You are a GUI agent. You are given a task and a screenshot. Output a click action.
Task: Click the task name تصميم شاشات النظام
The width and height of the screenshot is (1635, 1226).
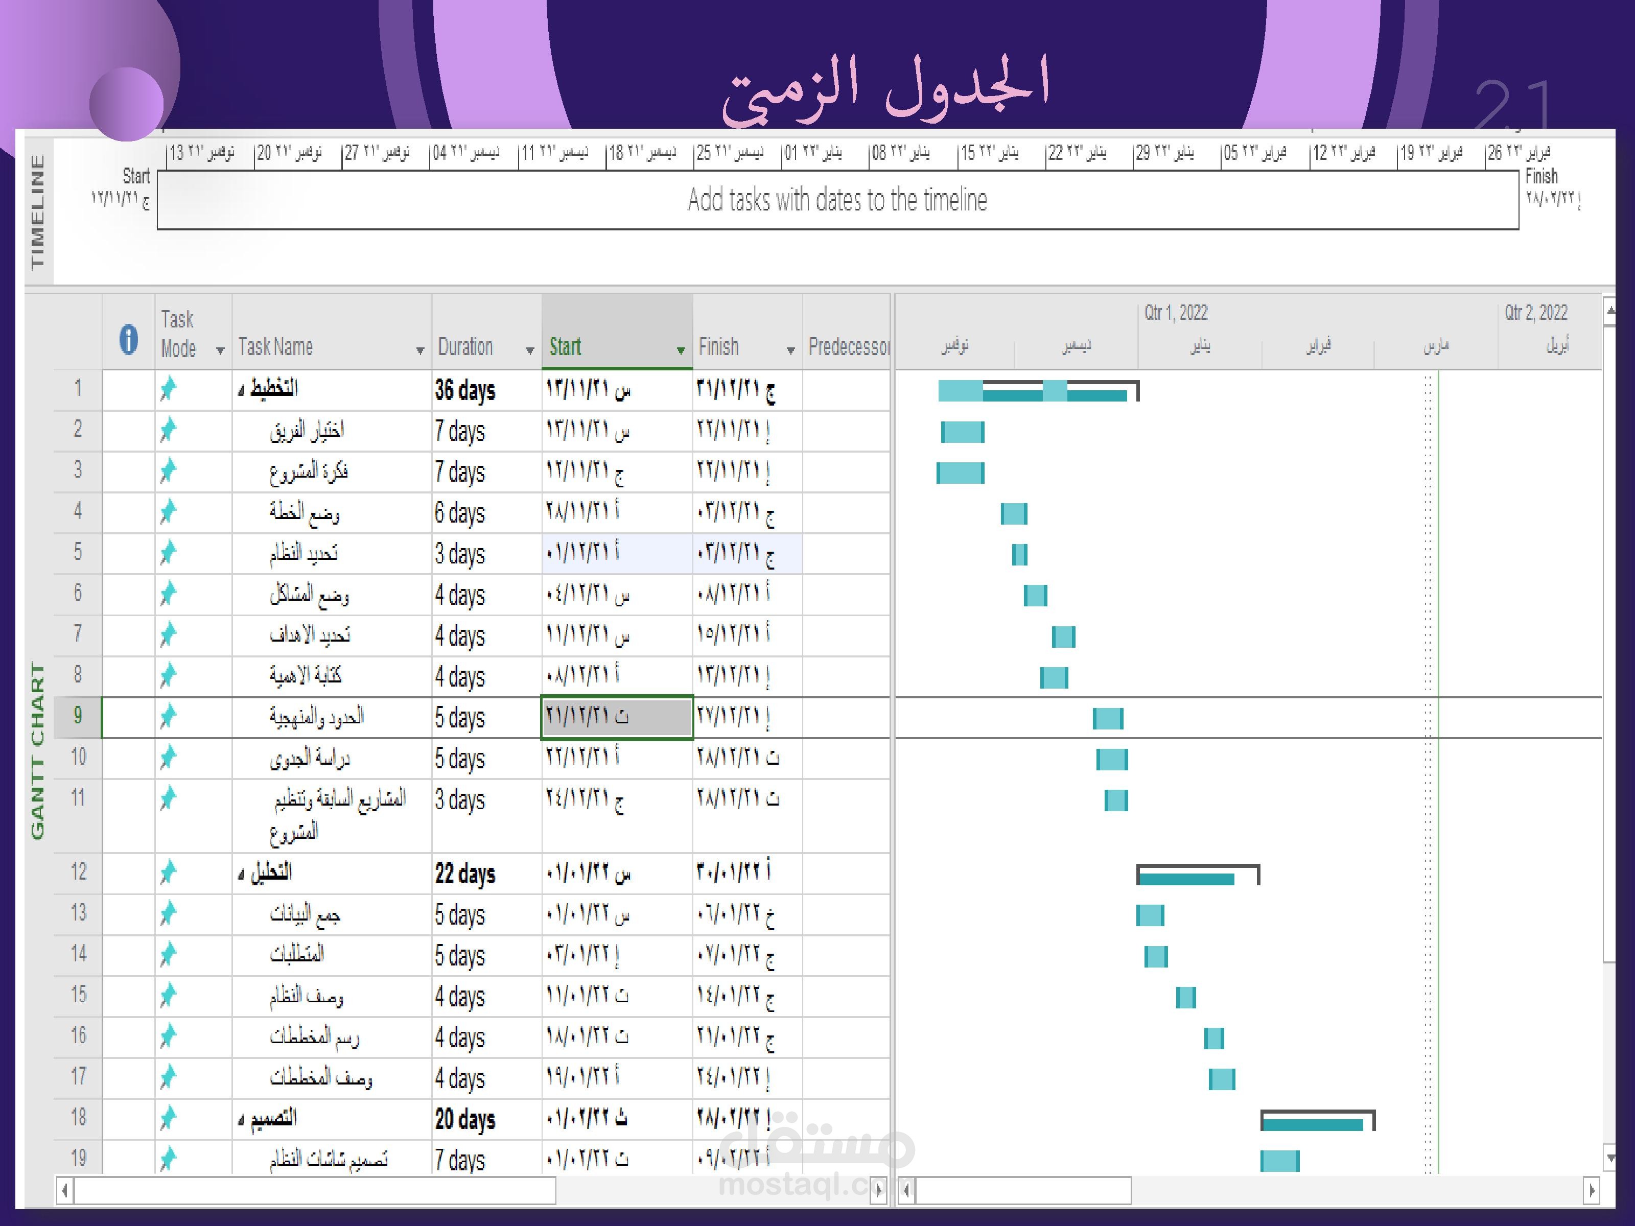328,1159
